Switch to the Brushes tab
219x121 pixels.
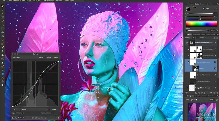click(x=210, y=4)
